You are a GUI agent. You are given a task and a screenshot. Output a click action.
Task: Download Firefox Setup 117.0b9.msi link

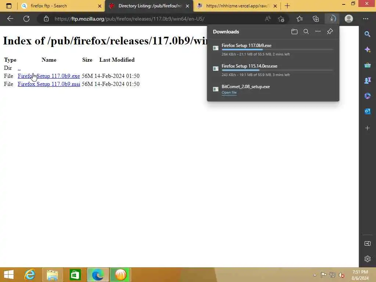click(x=49, y=84)
